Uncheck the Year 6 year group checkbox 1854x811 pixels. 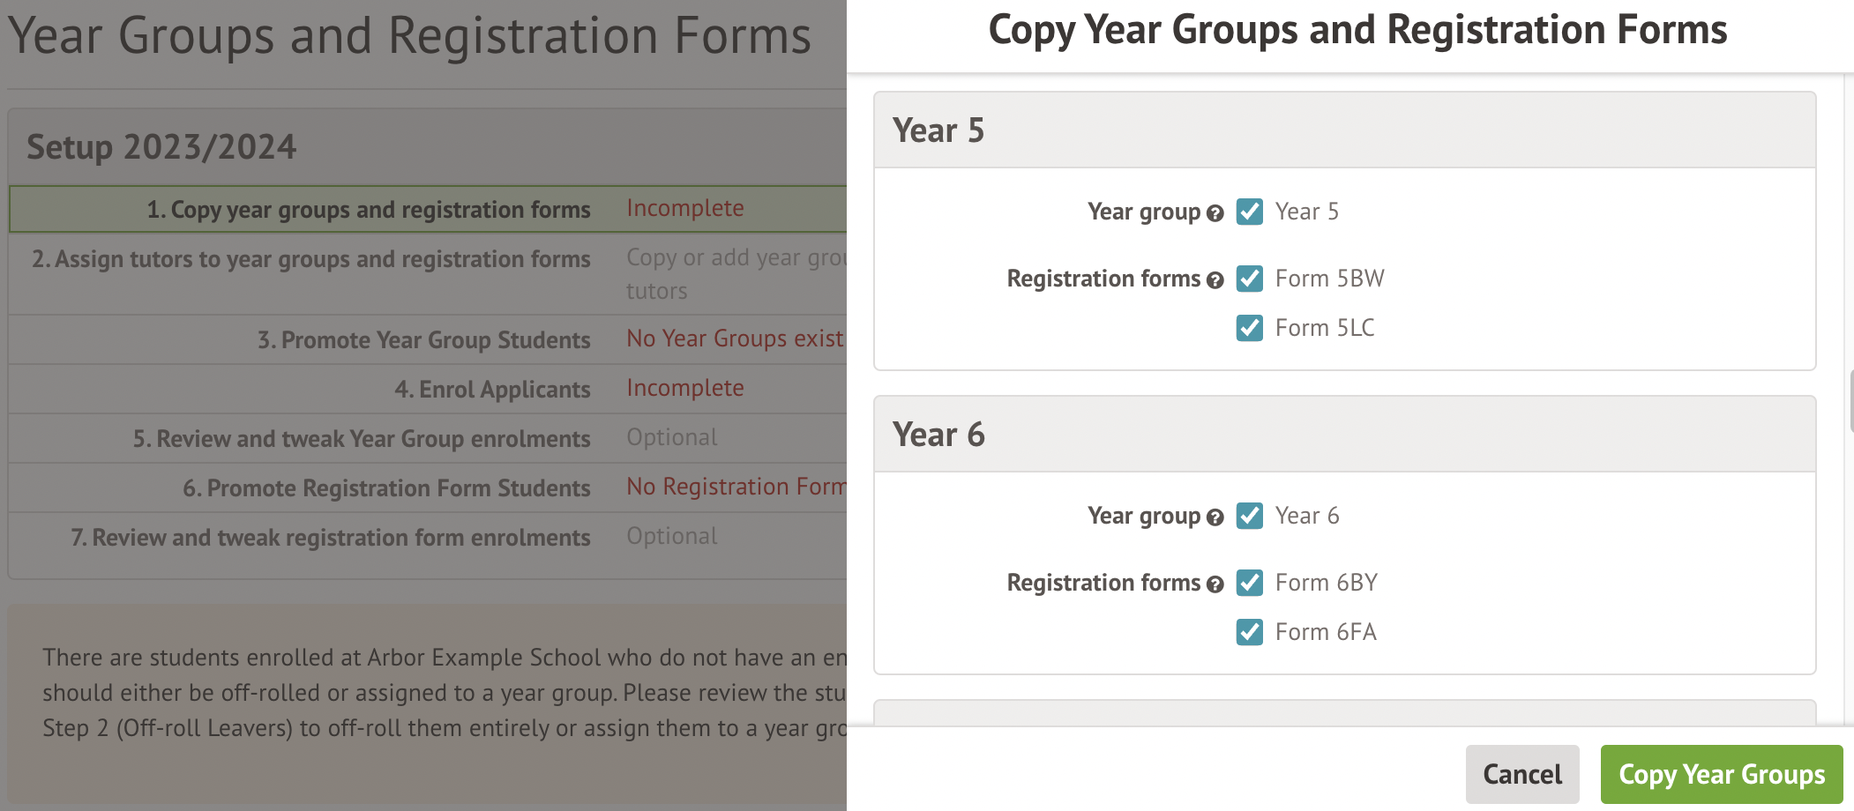pyautogui.click(x=1249, y=516)
